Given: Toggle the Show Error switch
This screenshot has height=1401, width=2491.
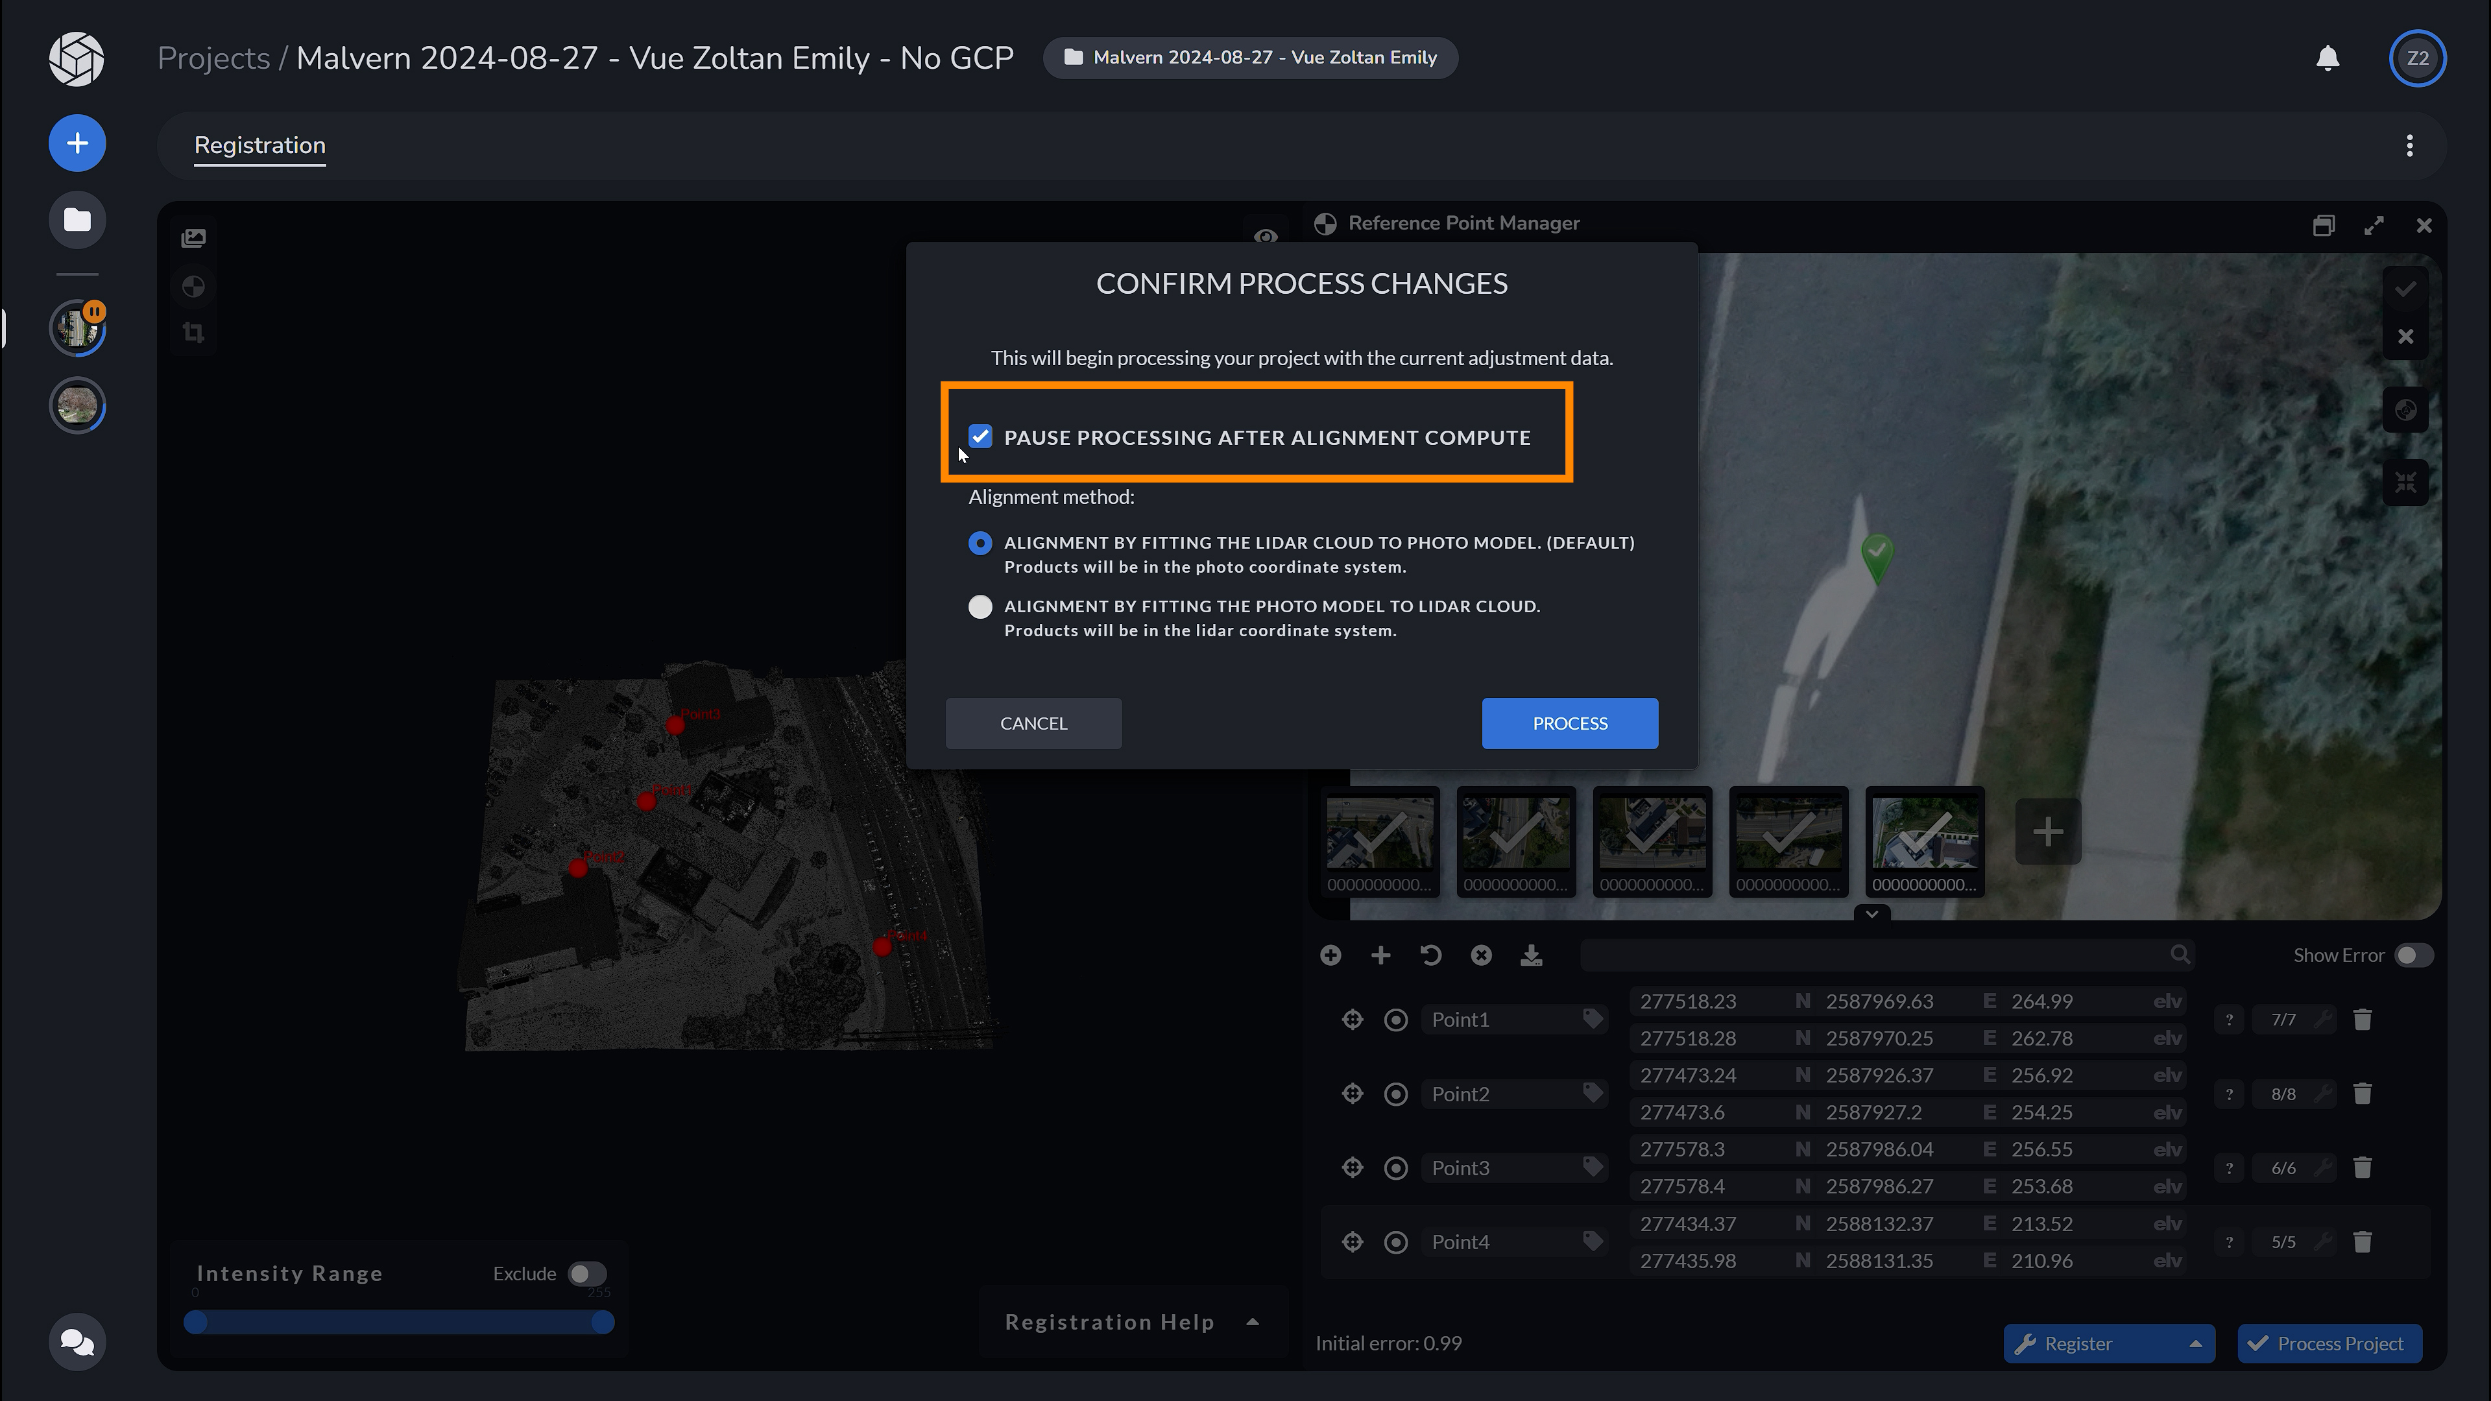Looking at the screenshot, I should point(2412,955).
